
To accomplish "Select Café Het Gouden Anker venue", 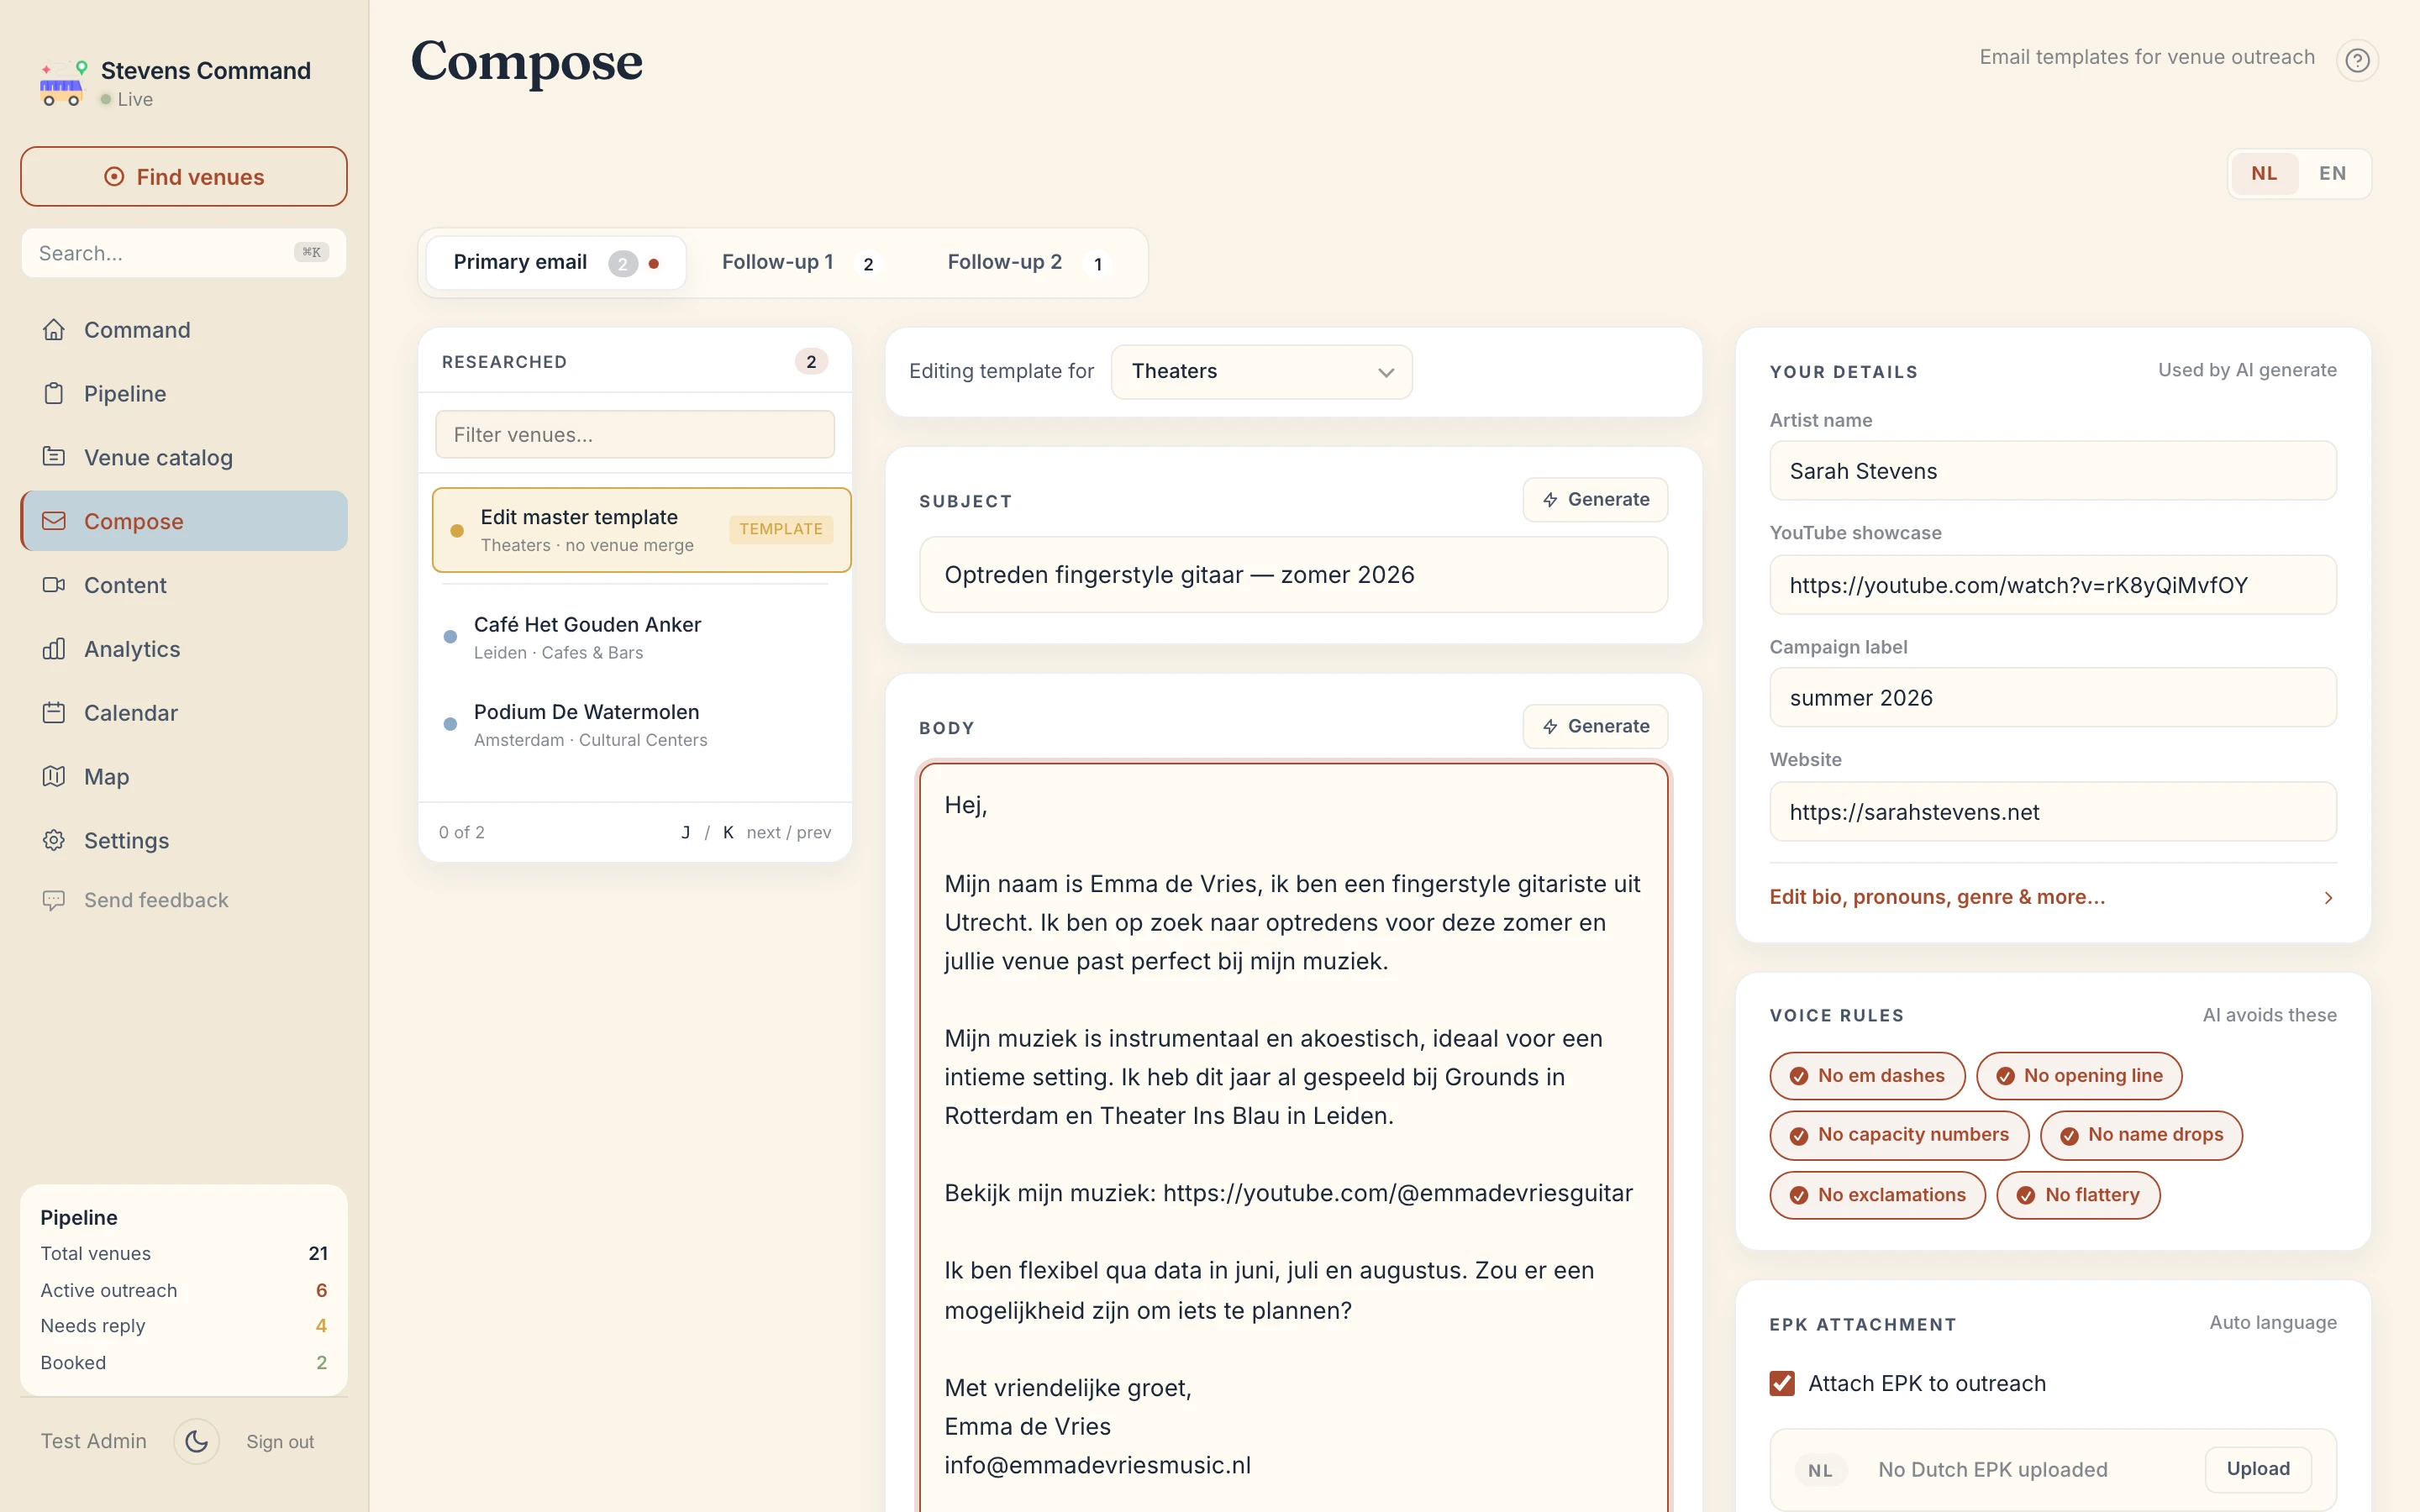I will tap(587, 637).
